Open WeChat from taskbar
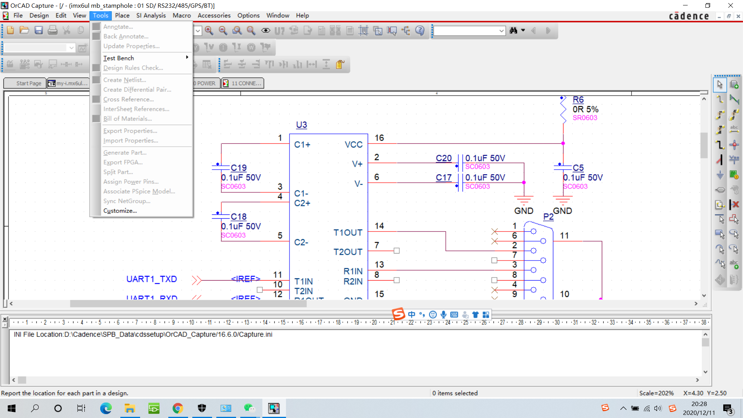This screenshot has width=743, height=418. 250,408
